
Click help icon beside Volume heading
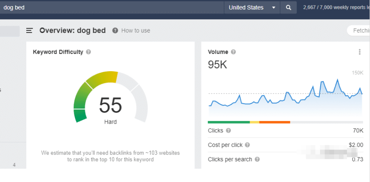tap(234, 52)
